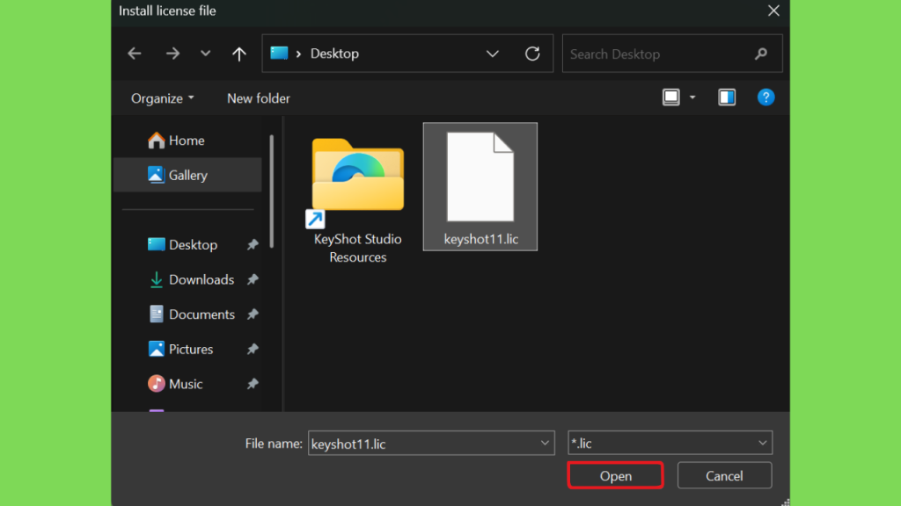Image resolution: width=901 pixels, height=506 pixels.
Task: Refresh the Desktop folder listing
Action: pos(532,54)
